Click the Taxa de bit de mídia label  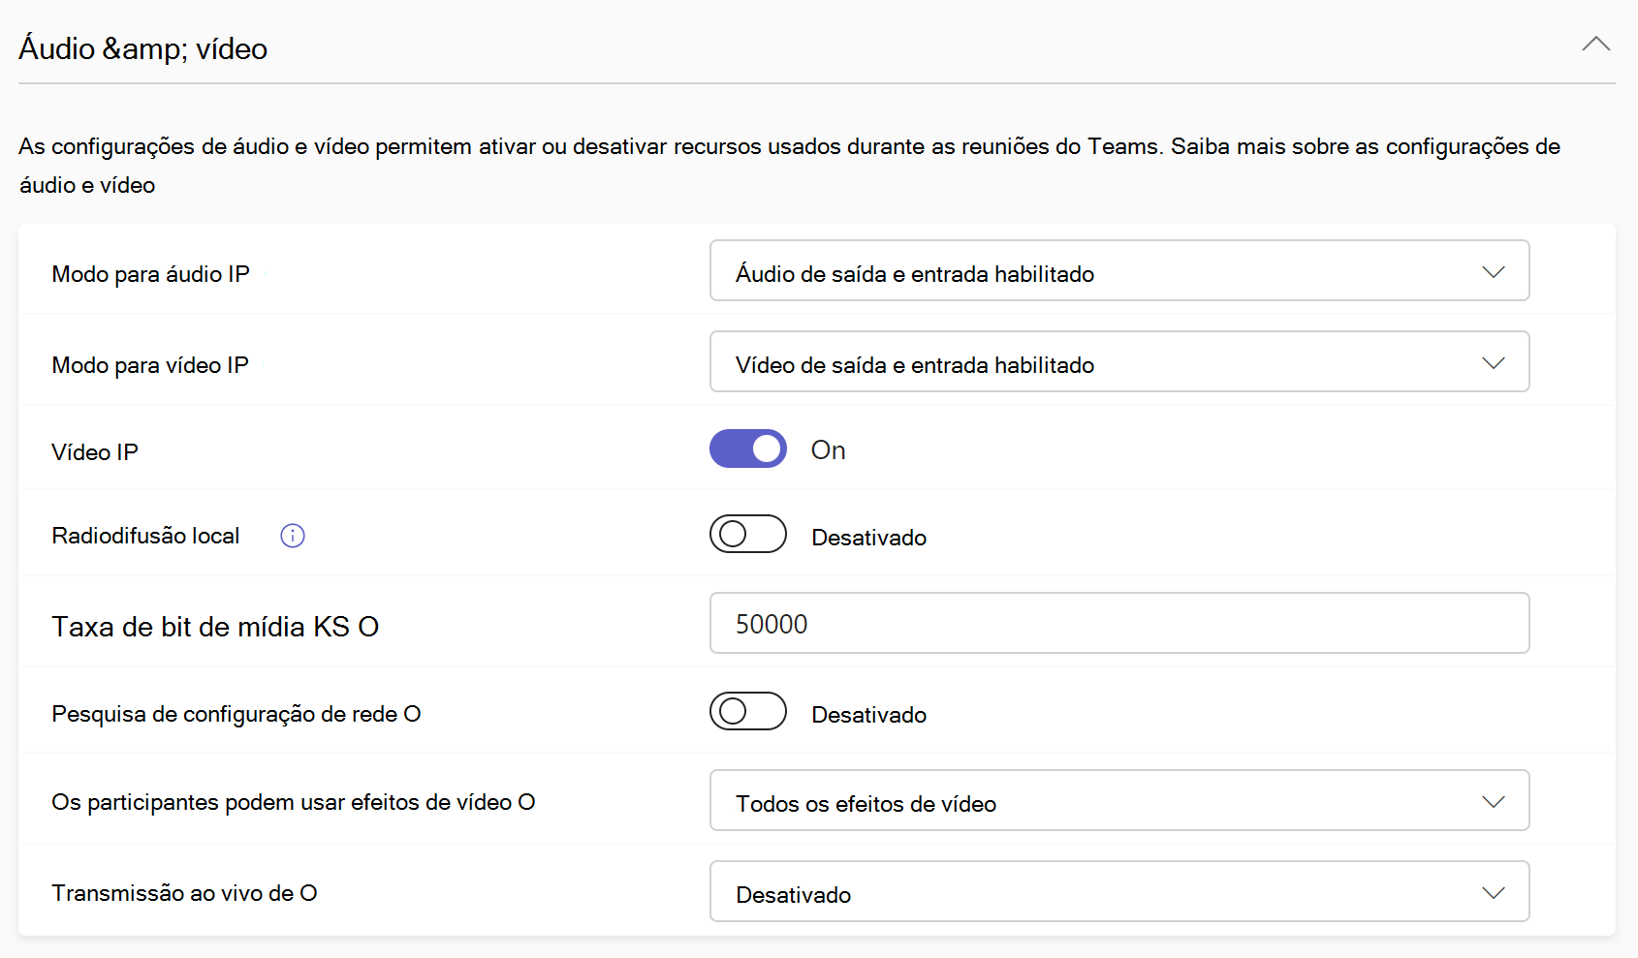(215, 627)
